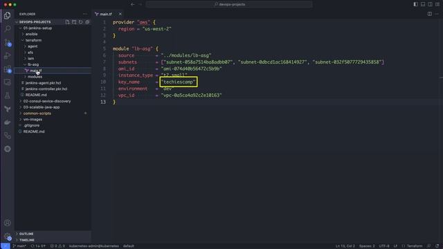This screenshot has width=443, height=249.
Task: Click the New File icon in Explorer
Action: (67, 22)
